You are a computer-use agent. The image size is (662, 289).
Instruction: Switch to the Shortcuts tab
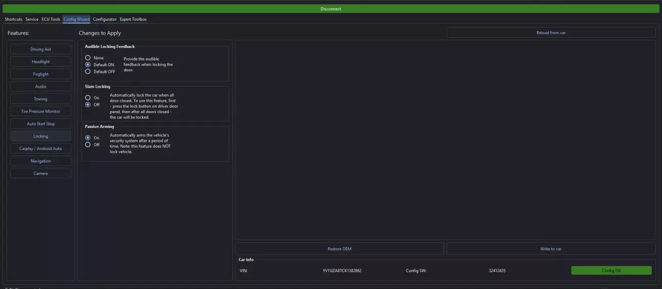click(13, 19)
